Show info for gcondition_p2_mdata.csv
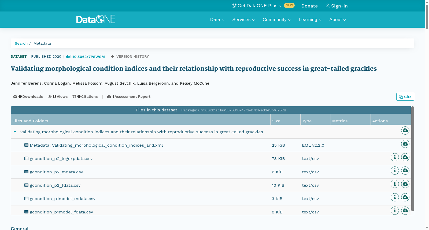 click(x=395, y=170)
